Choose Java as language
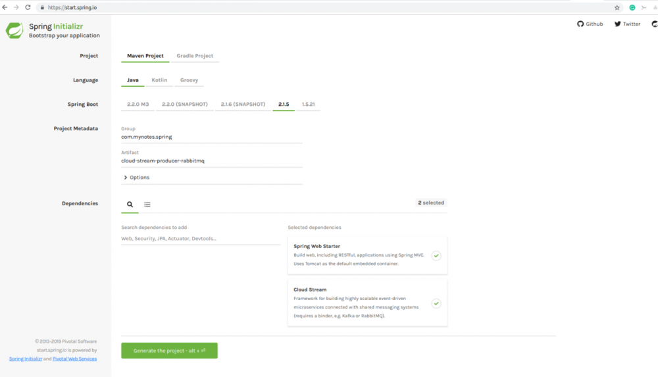The height and width of the screenshot is (377, 658). pyautogui.click(x=133, y=80)
